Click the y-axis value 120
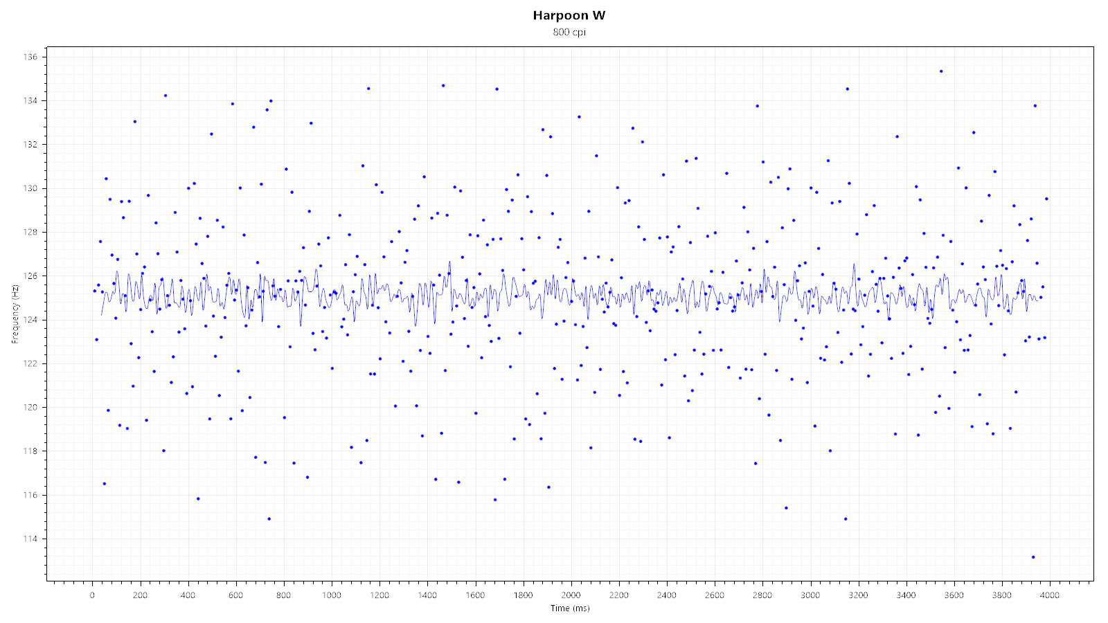The height and width of the screenshot is (623, 1108). tap(30, 407)
